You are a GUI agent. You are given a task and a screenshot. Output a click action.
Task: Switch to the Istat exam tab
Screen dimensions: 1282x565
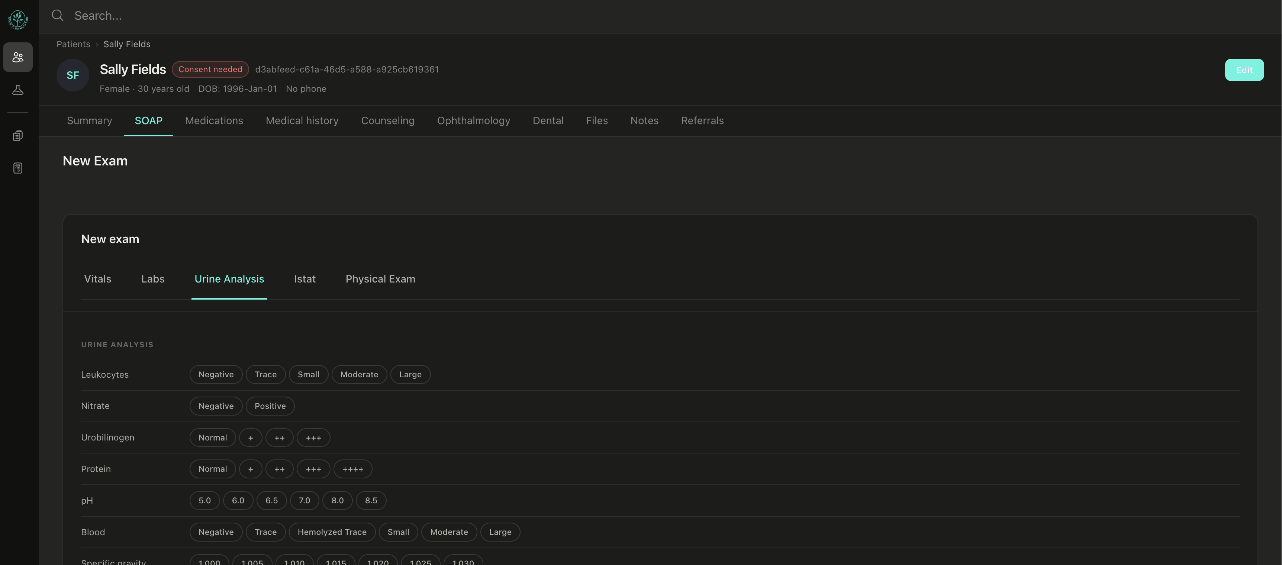pyautogui.click(x=305, y=279)
